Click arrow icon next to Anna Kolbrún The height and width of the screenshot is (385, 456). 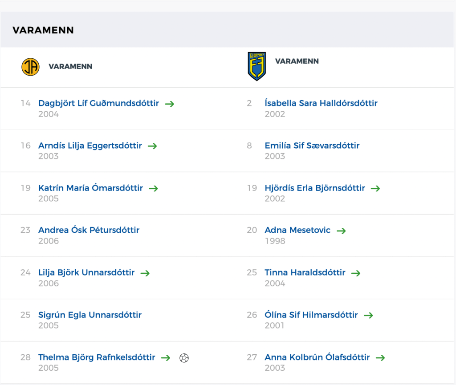coord(380,358)
